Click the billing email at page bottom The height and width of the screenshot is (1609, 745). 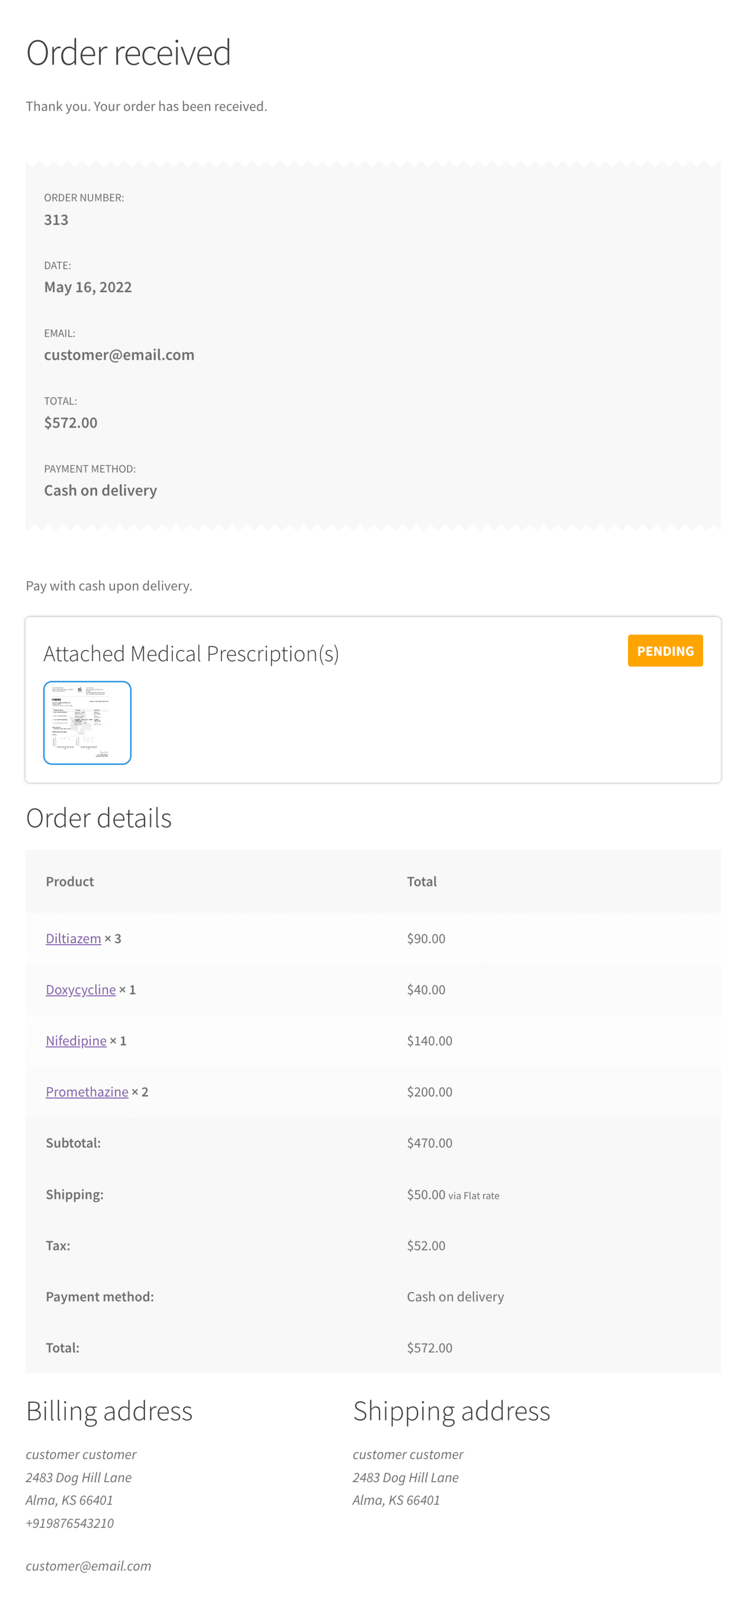pyautogui.click(x=88, y=1565)
